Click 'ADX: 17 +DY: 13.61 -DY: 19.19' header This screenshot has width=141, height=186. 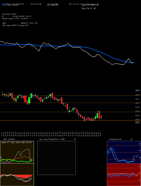pyautogui.click(x=16, y=143)
